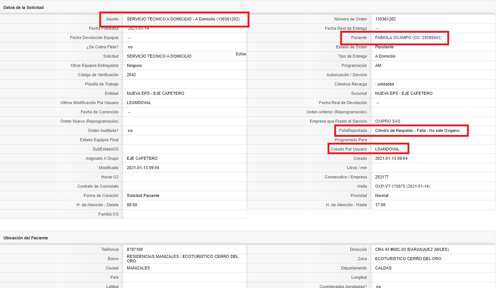Select the Asignado A Grupo value EJE CAFETERO
The width and height of the screenshot is (496, 288).
click(142, 158)
